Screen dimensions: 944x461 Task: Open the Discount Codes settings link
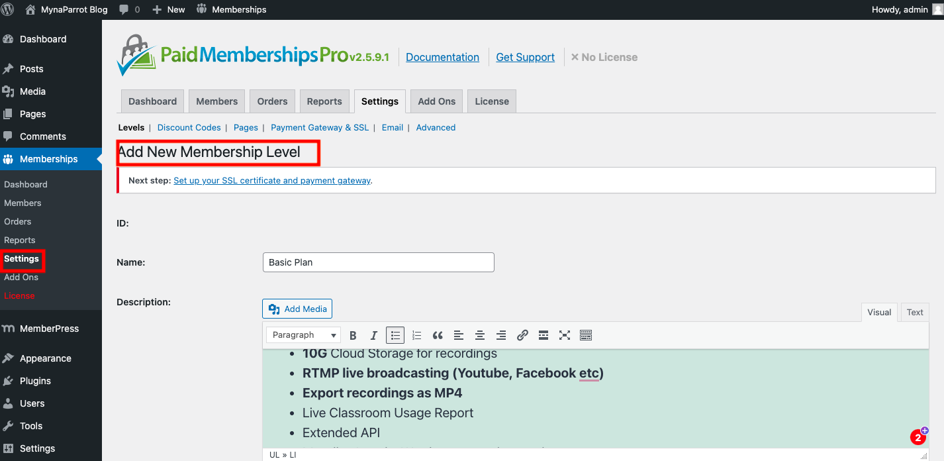pyautogui.click(x=189, y=127)
